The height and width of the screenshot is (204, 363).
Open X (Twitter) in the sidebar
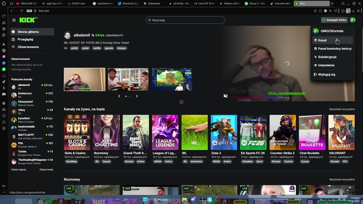4,88
